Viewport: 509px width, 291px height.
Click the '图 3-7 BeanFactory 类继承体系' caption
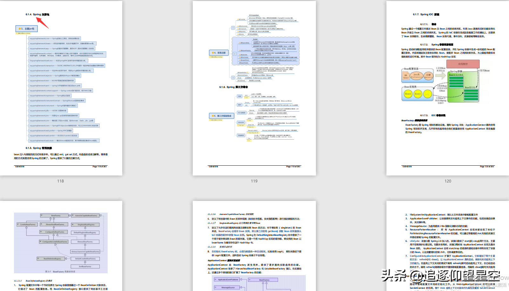click(x=60, y=272)
